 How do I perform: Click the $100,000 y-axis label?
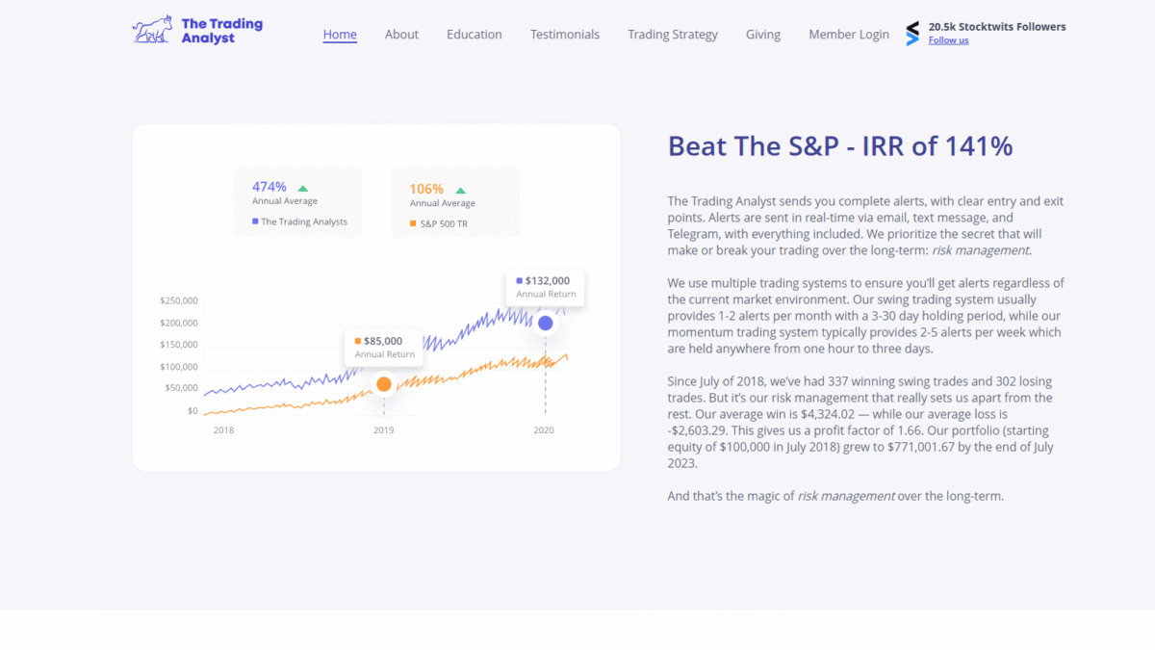179,367
